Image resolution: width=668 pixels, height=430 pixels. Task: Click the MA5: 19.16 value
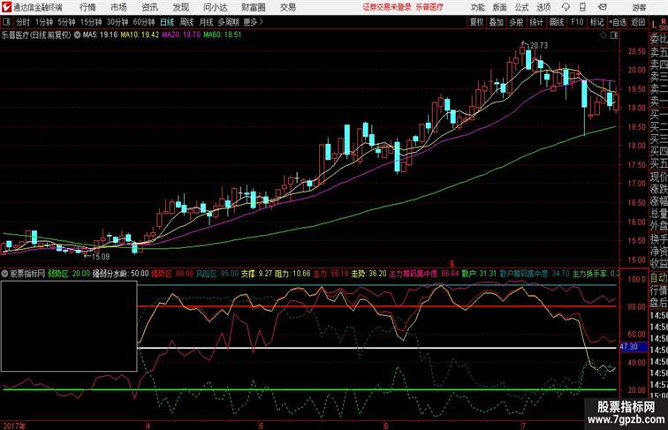[x=100, y=35]
